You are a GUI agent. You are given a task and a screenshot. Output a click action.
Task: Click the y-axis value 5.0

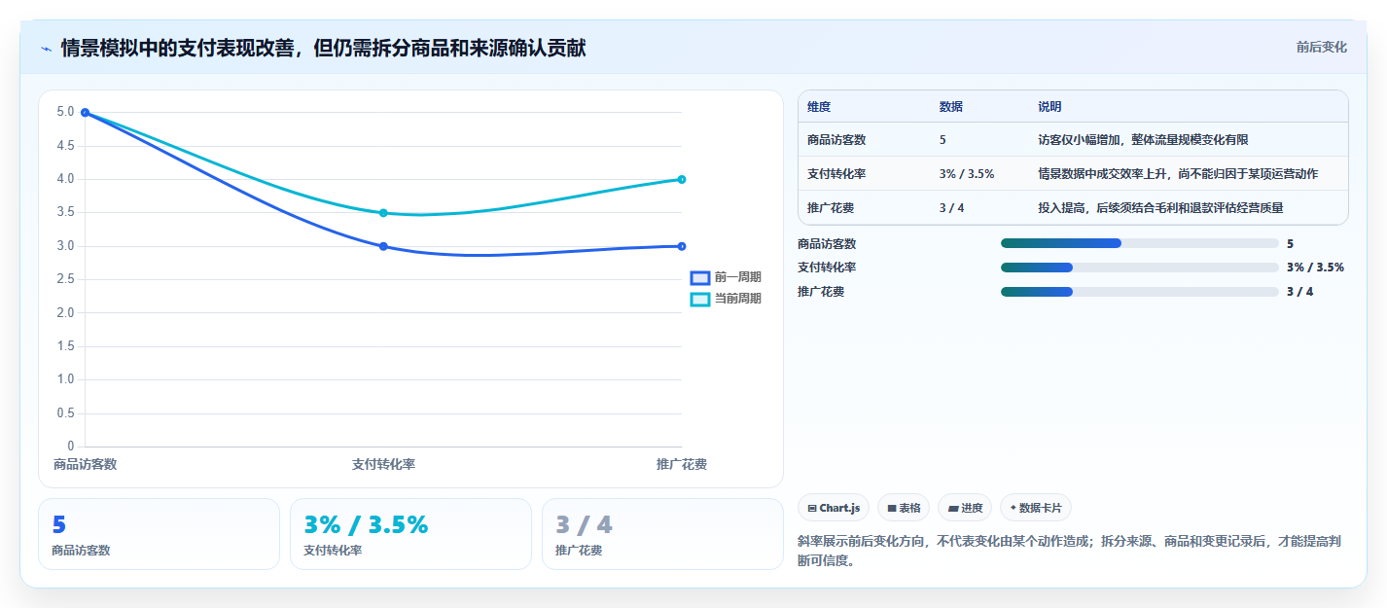65,112
